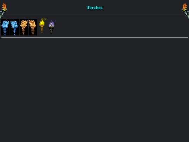The image size is (189, 142).
Task: Open the first orange flame torch image
Action: point(24,27)
